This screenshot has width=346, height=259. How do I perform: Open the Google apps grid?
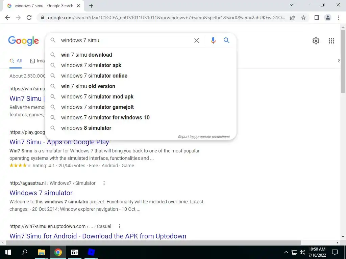coord(331,41)
